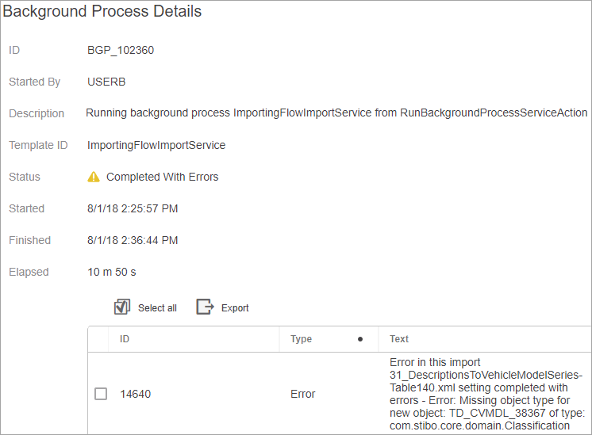
Task: Click the finished time 2:36:44 PM
Action: click(133, 240)
